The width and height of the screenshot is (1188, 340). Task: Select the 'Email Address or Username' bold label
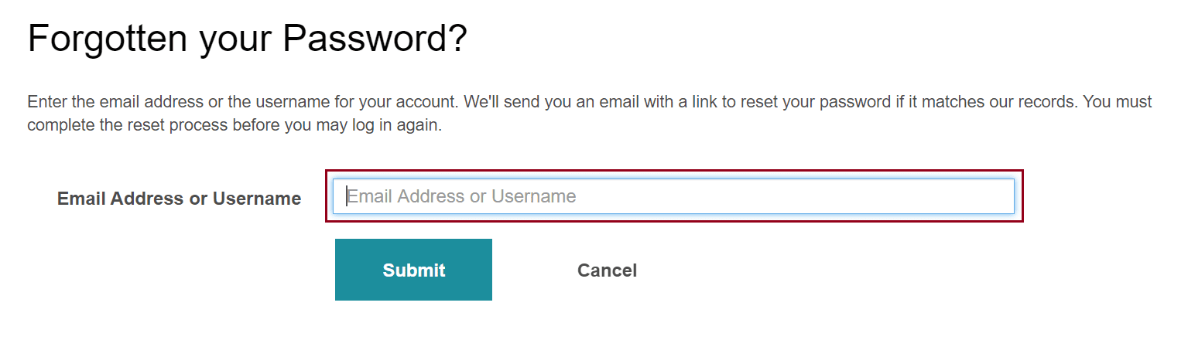tap(179, 199)
